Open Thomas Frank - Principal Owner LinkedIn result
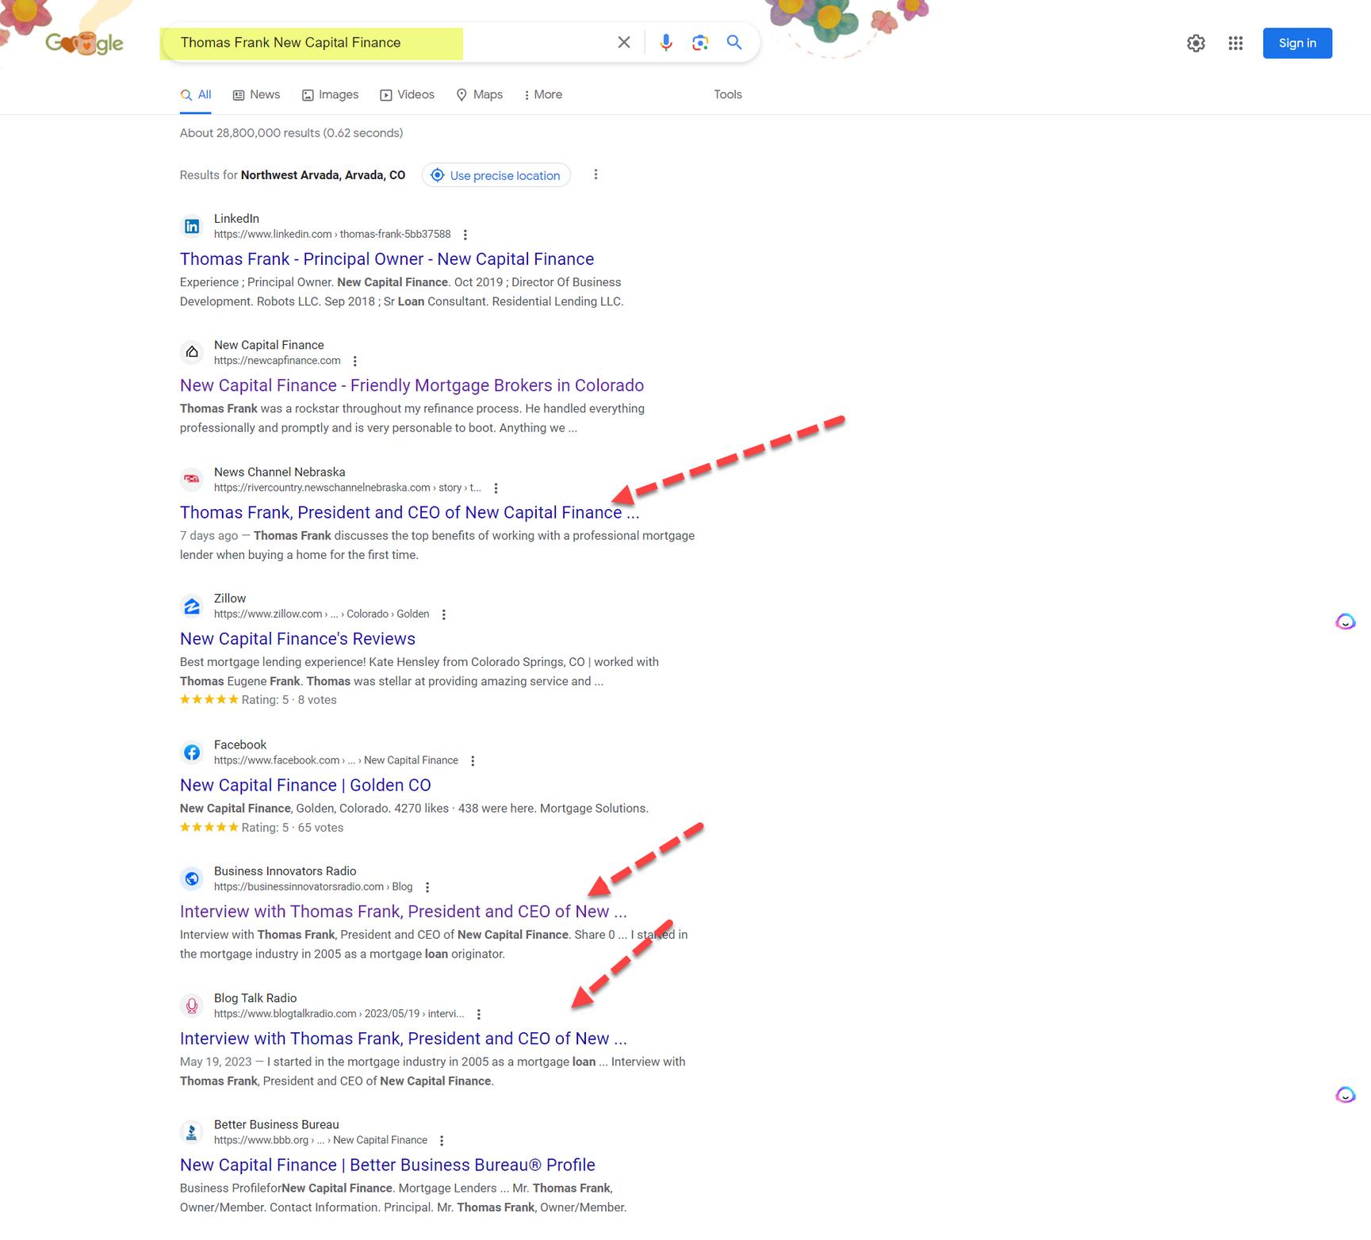 click(x=387, y=259)
